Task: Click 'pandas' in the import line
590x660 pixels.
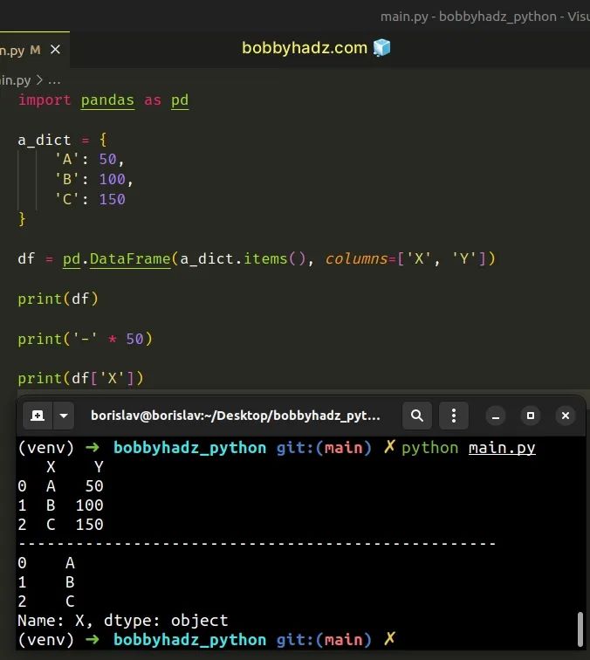Action: 107,100
